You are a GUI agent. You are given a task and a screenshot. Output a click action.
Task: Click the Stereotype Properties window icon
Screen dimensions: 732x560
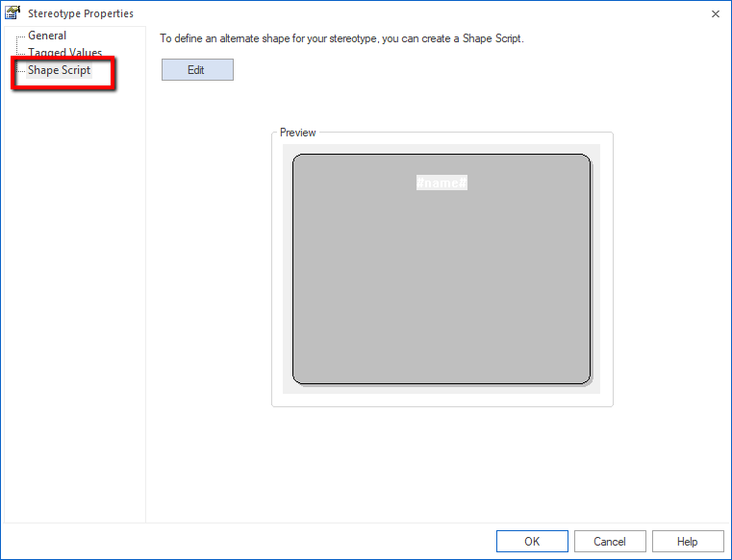coord(13,13)
